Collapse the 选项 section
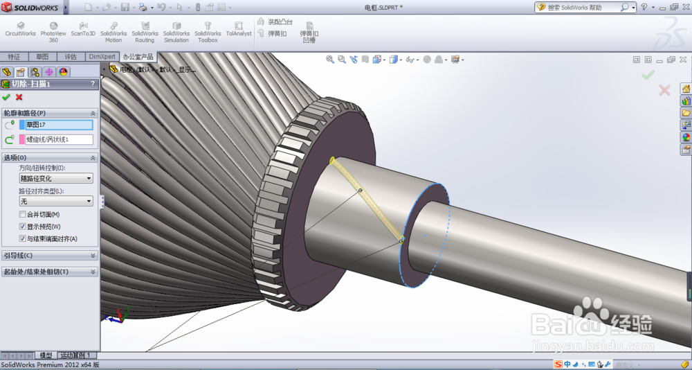The height and width of the screenshot is (370, 692). coord(93,158)
